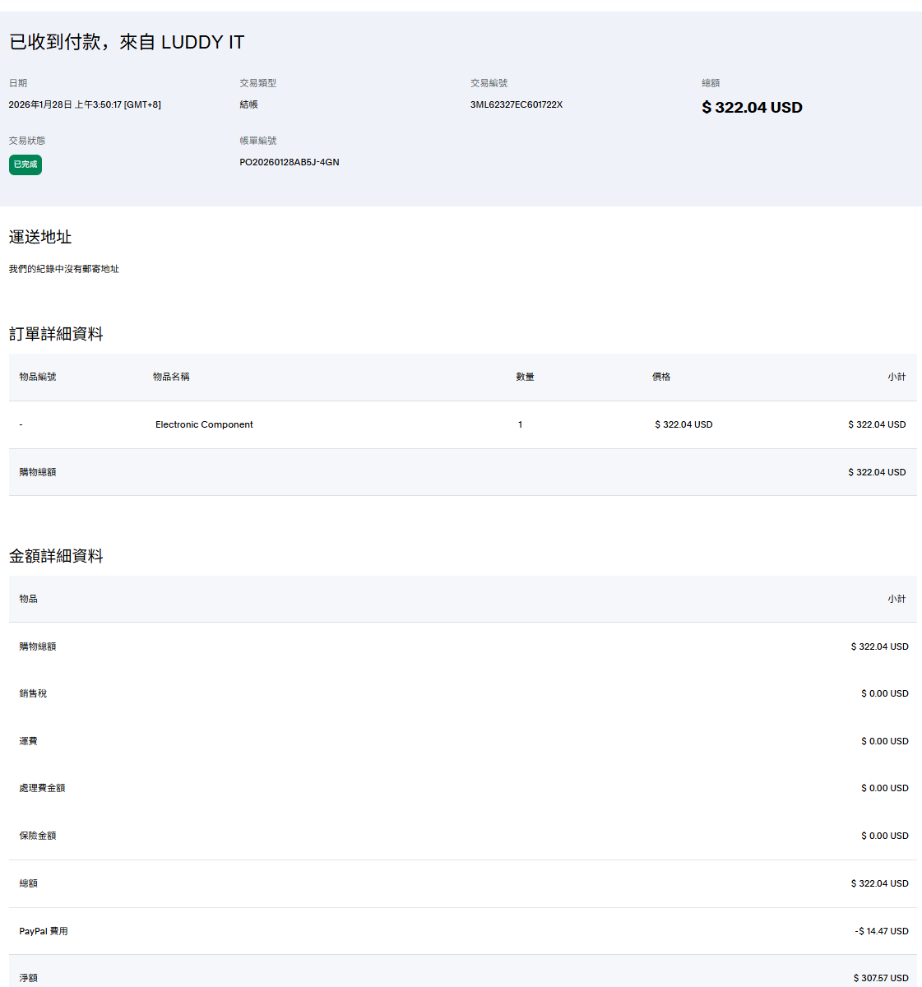The width and height of the screenshot is (922, 987).
Task: Click the bold $ 322.04 USD total at top
Action: click(752, 108)
